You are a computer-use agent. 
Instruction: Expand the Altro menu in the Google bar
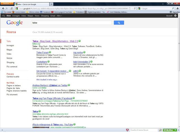point(59,16)
